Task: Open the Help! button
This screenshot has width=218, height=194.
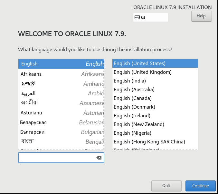Action: pyautogui.click(x=202, y=16)
